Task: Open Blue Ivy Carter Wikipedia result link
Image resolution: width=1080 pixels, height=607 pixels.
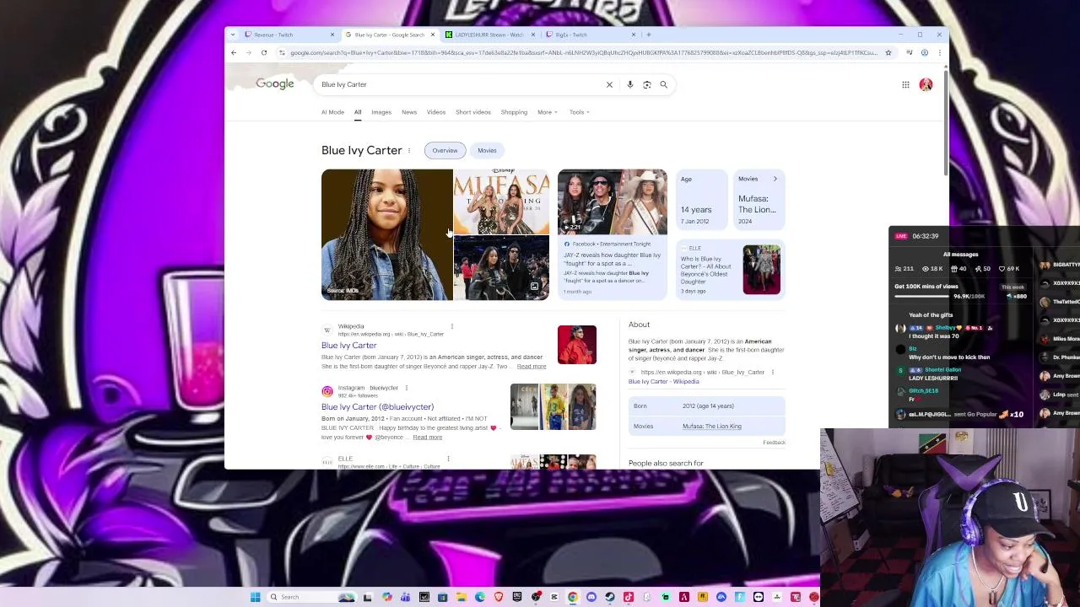Action: [x=348, y=346]
